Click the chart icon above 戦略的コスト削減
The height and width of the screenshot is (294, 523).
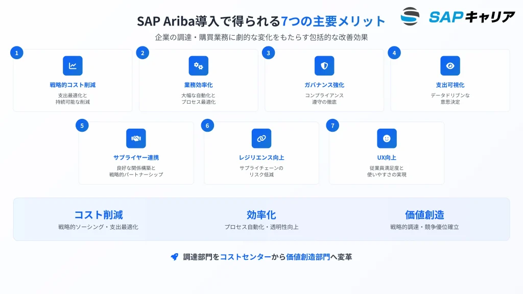click(73, 66)
